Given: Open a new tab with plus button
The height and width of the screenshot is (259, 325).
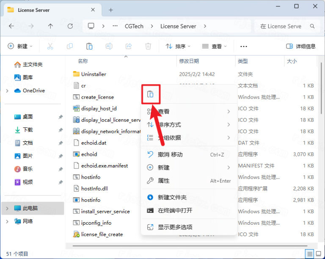Looking at the screenshot, I should coord(111,10).
